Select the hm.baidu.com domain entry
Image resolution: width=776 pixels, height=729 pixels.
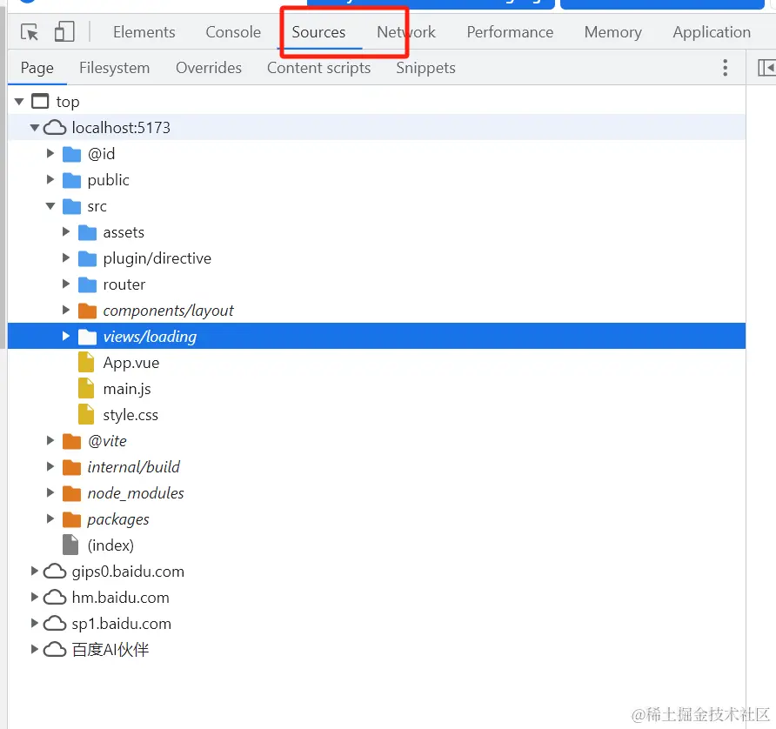pos(120,598)
